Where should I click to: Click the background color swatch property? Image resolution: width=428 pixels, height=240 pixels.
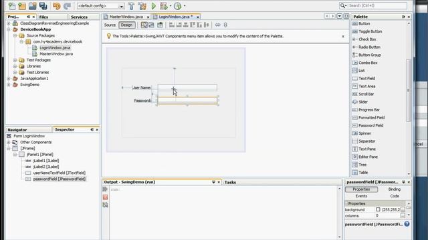coord(378,209)
